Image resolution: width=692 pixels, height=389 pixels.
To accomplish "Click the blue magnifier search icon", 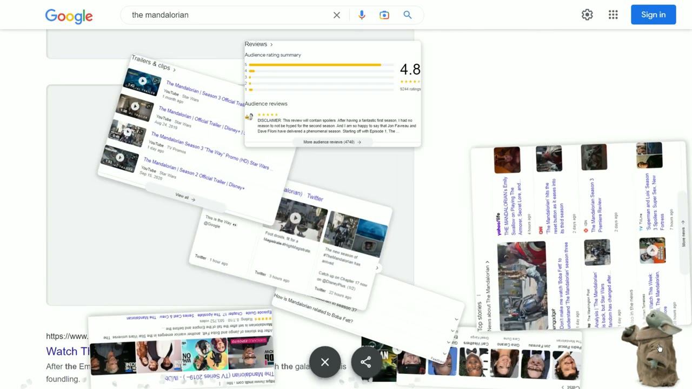I will pyautogui.click(x=408, y=15).
